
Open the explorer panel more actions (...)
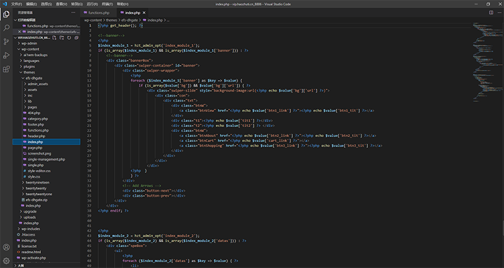tap(73, 13)
